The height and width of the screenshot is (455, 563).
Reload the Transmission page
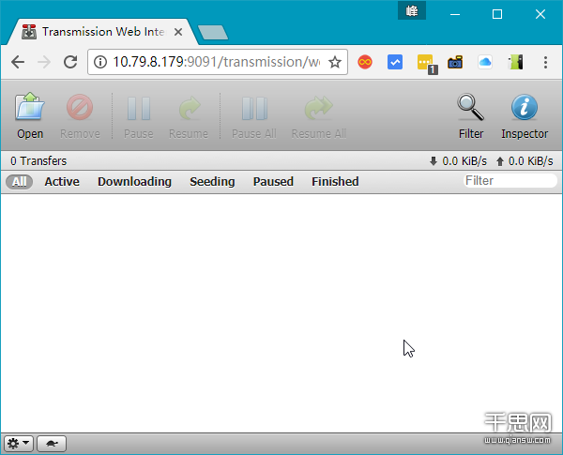[70, 62]
